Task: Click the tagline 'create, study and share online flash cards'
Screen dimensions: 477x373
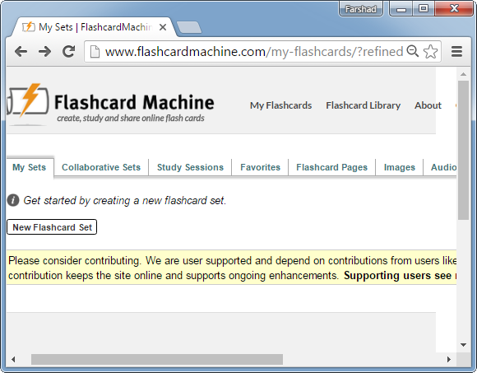Action: pos(131,118)
